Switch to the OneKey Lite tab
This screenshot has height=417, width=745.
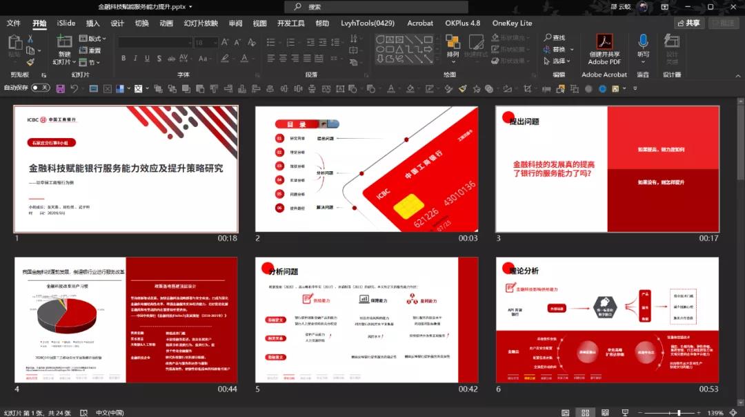click(512, 23)
